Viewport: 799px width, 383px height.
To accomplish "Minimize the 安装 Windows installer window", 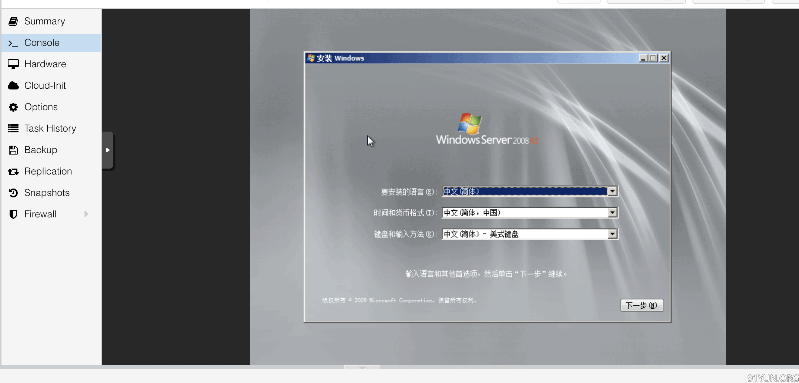I will [x=643, y=58].
